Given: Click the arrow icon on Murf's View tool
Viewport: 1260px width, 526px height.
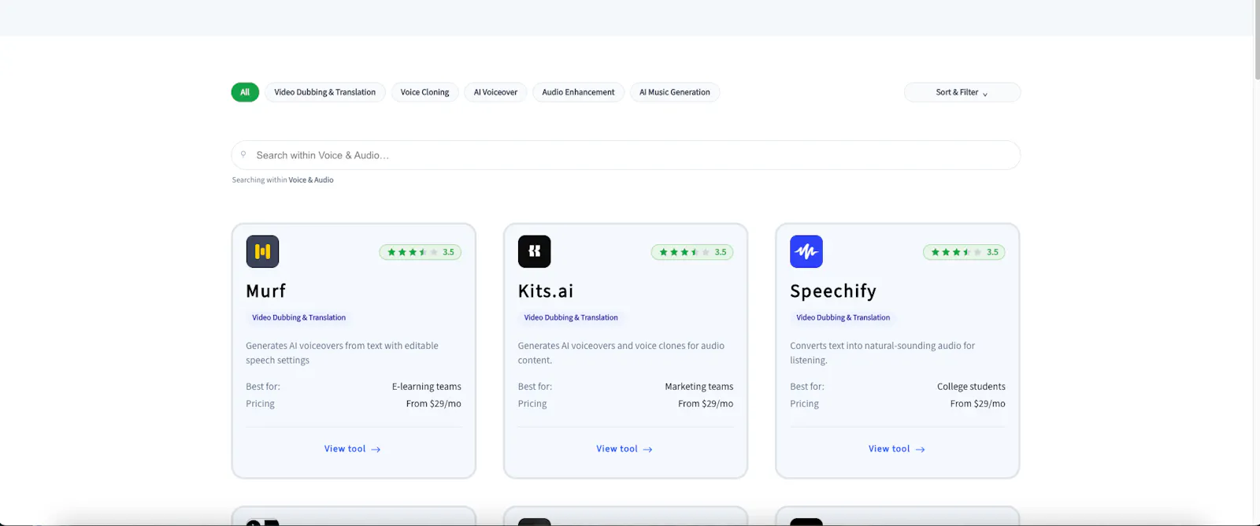Looking at the screenshot, I should (376, 450).
